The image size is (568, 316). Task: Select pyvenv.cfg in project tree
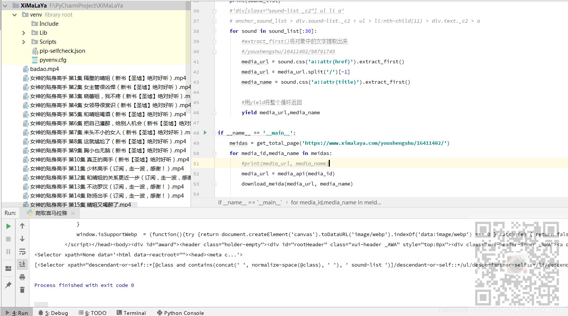pyautogui.click(x=53, y=60)
